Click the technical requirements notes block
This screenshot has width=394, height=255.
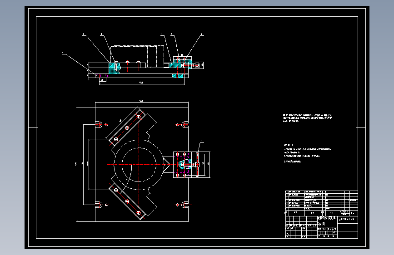pos(307,153)
